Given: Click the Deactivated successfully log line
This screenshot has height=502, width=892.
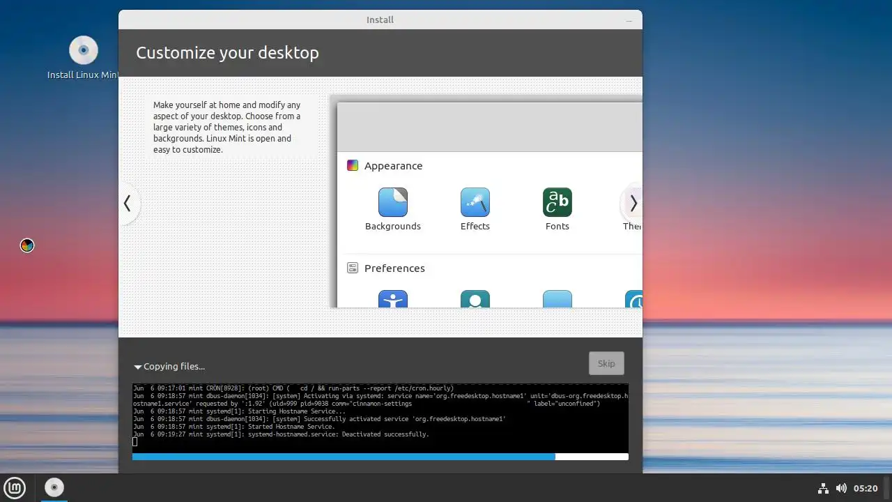Looking at the screenshot, I should (x=281, y=434).
